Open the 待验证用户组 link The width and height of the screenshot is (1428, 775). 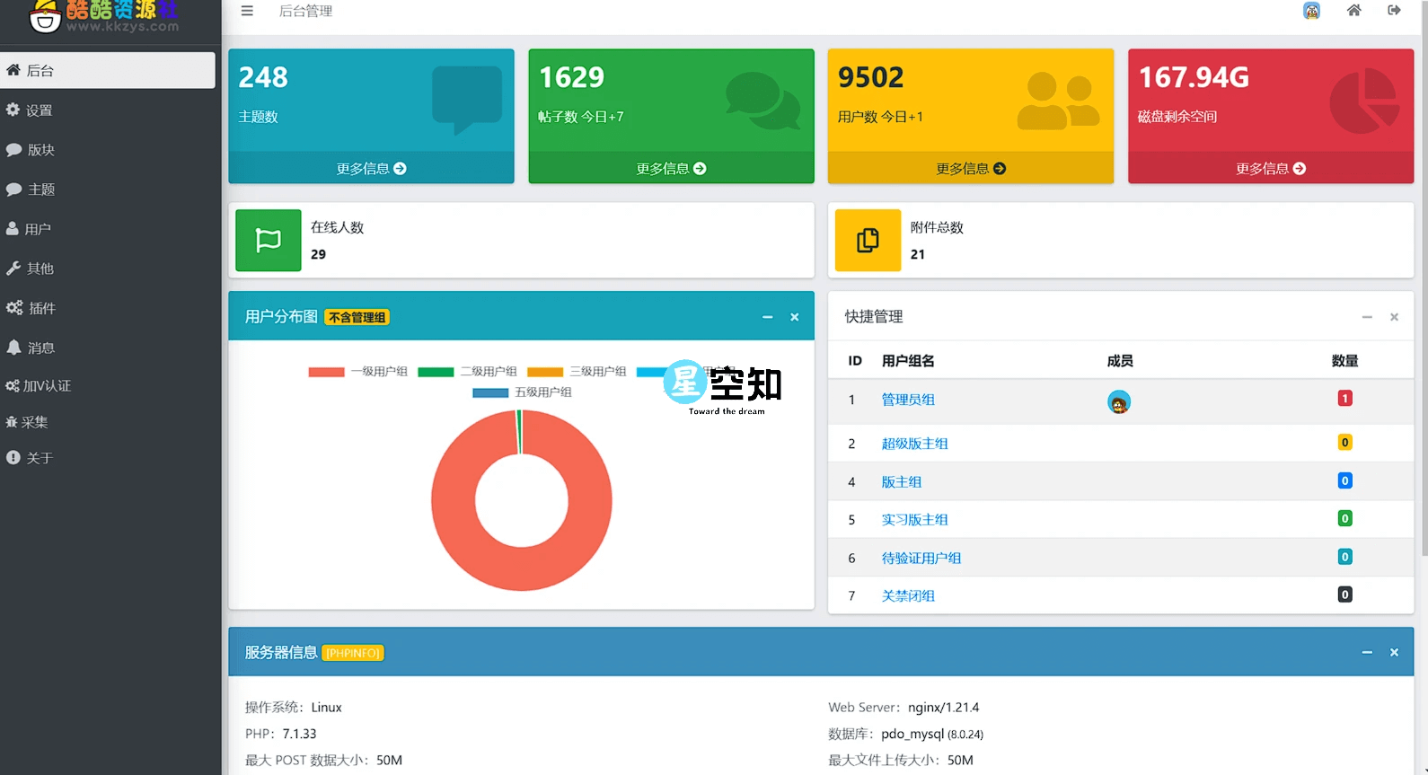tap(921, 559)
